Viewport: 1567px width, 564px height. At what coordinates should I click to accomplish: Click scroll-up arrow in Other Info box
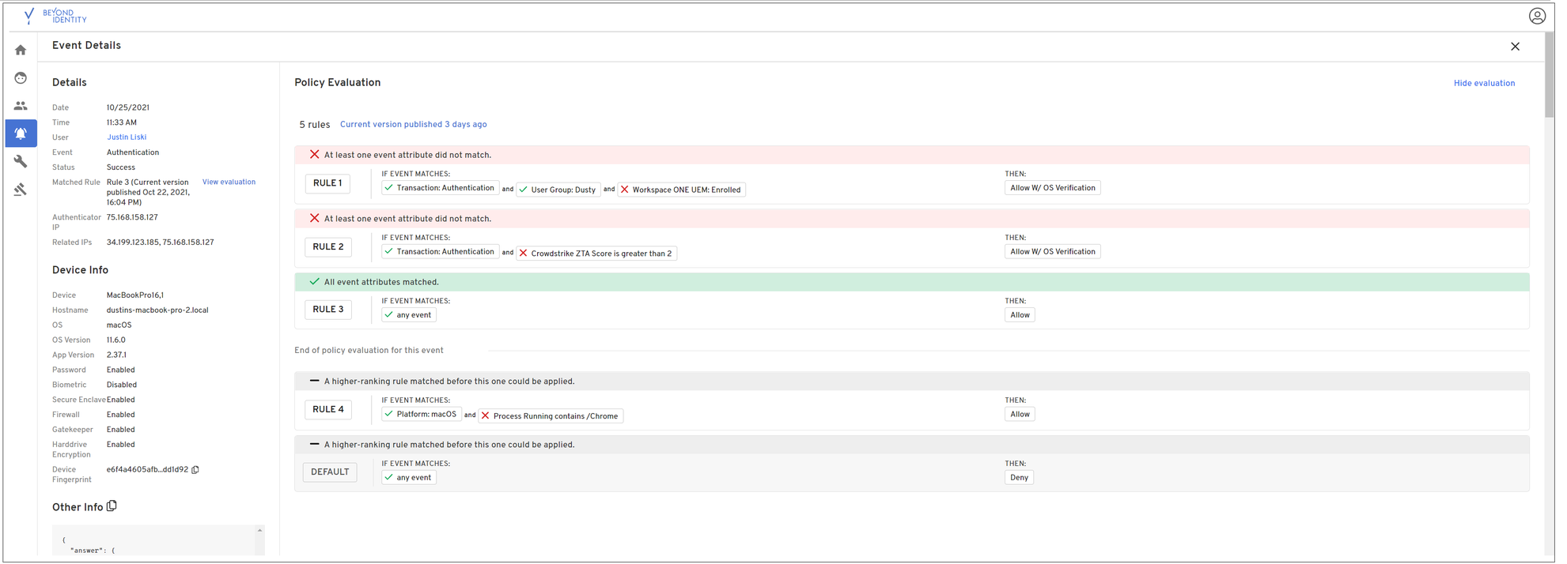(x=259, y=531)
